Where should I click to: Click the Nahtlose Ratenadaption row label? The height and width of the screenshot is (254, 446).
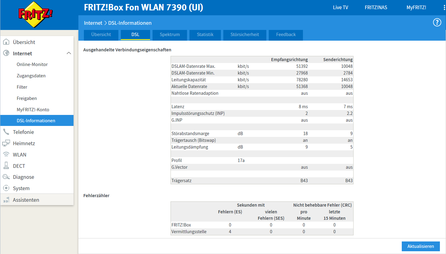pos(195,93)
